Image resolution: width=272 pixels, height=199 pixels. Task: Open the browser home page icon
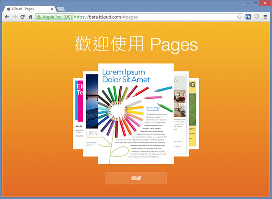[x=31, y=17]
